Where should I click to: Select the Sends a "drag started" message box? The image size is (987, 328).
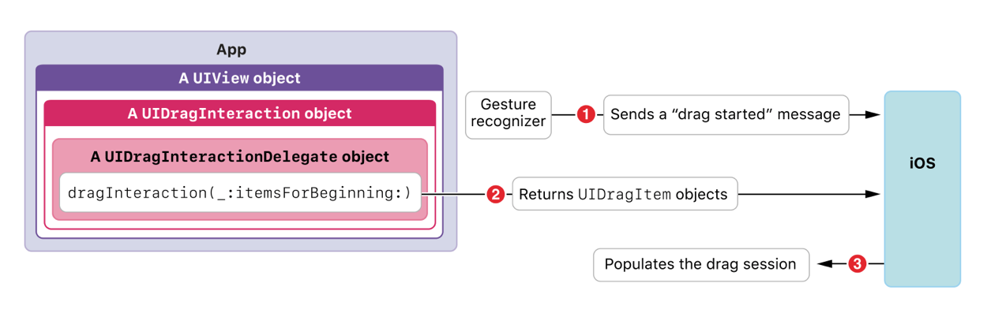(726, 114)
